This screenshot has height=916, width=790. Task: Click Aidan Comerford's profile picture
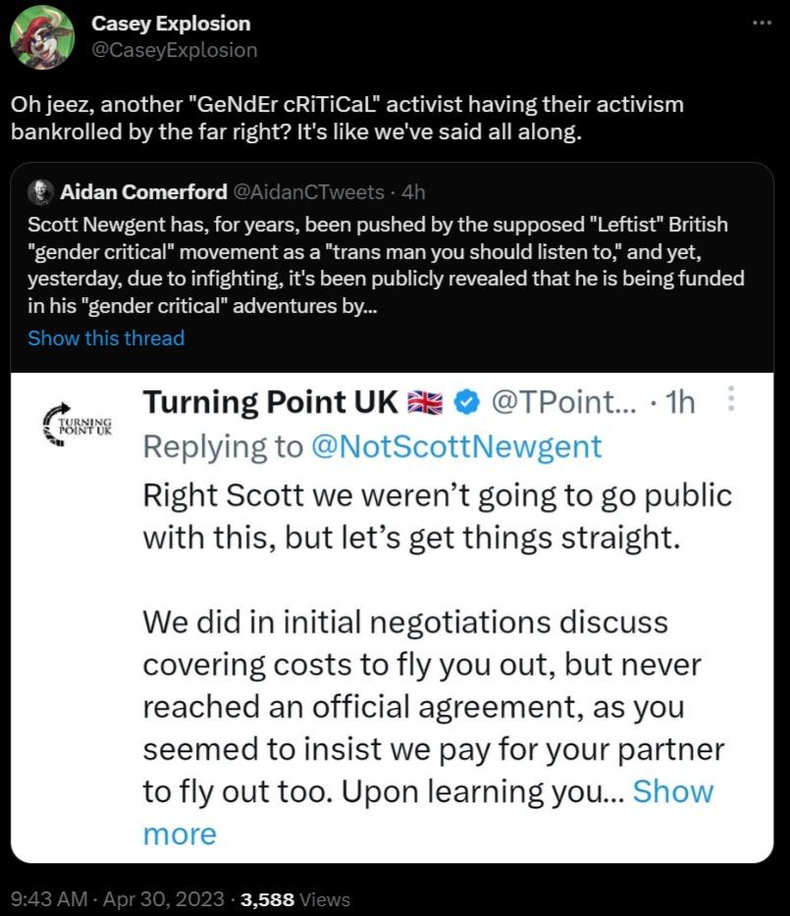(41, 192)
